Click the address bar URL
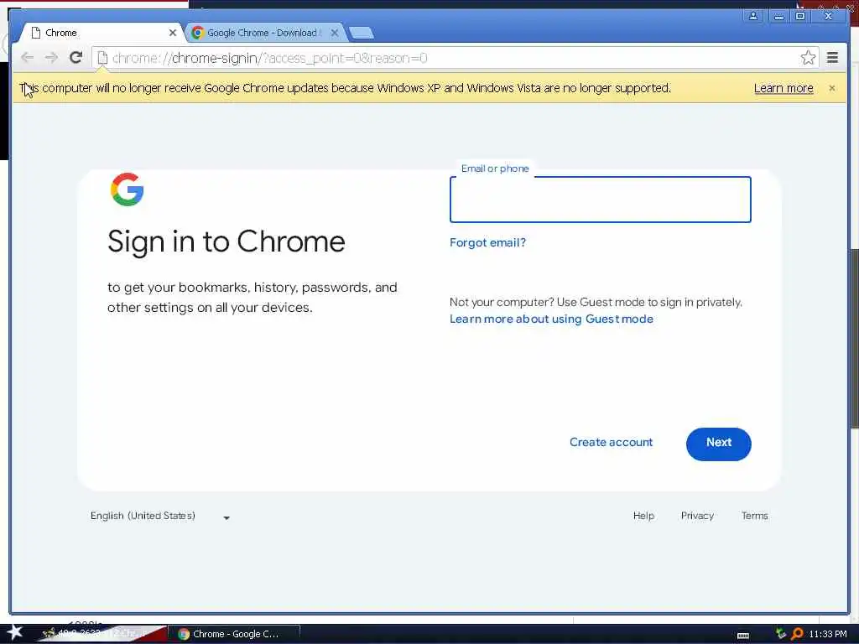The image size is (859, 644). click(x=269, y=58)
